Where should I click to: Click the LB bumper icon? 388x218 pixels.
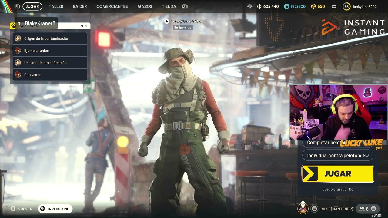17,6
